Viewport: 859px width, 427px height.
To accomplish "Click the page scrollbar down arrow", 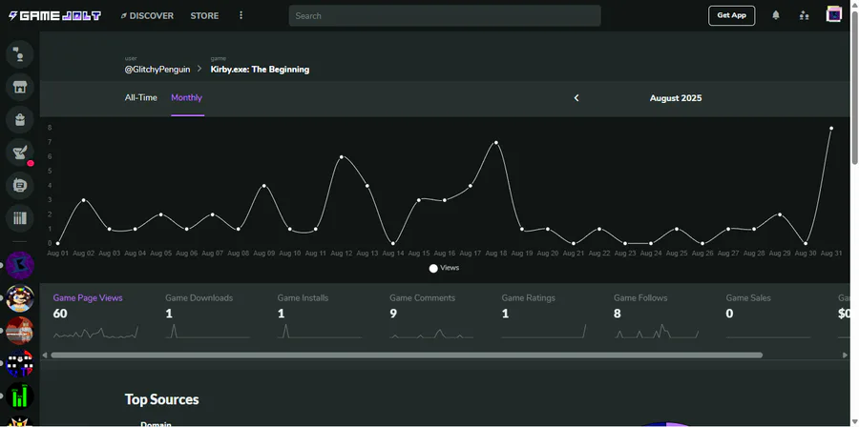I will 854,422.
